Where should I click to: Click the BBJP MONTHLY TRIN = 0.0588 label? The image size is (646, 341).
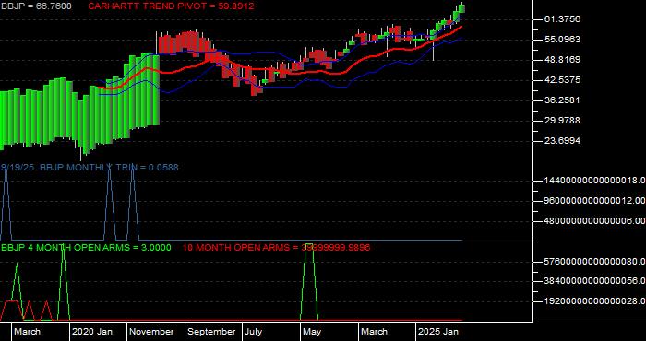tap(109, 168)
